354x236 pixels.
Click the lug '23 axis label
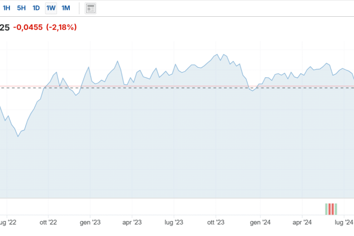[x=174, y=223]
